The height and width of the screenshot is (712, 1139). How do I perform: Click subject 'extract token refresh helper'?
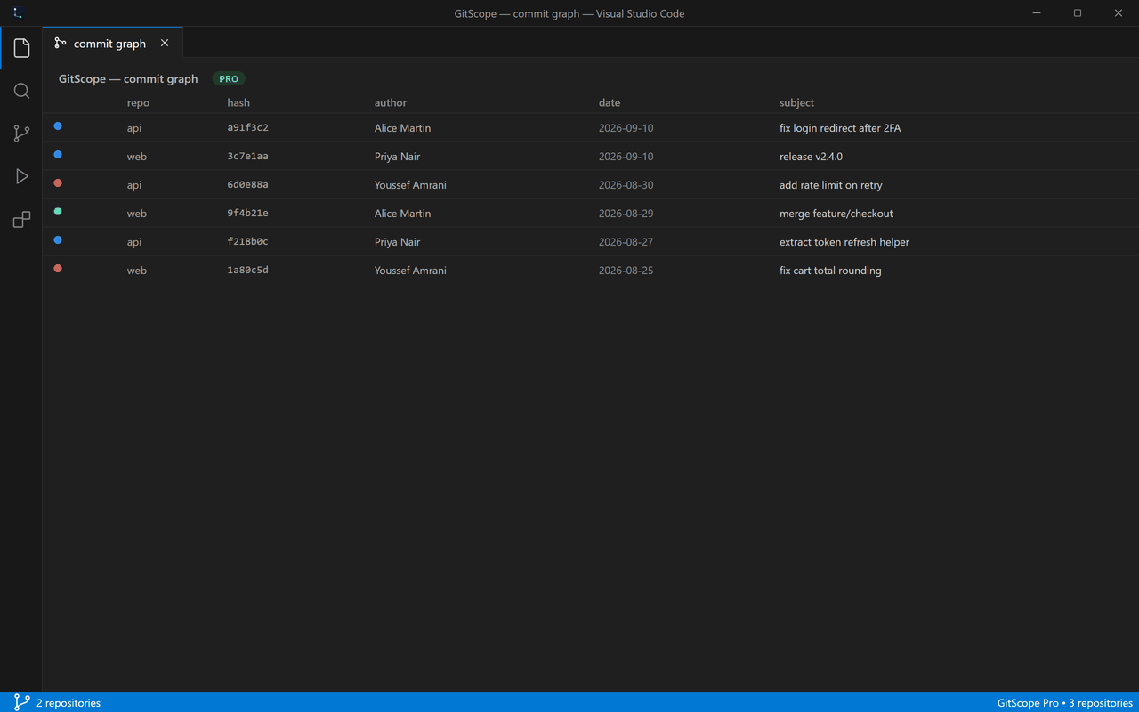pos(844,242)
